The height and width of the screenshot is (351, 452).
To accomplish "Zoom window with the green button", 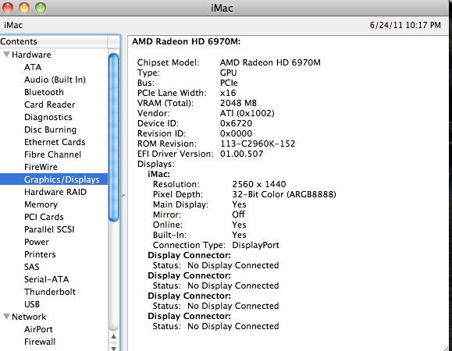I will (x=41, y=8).
